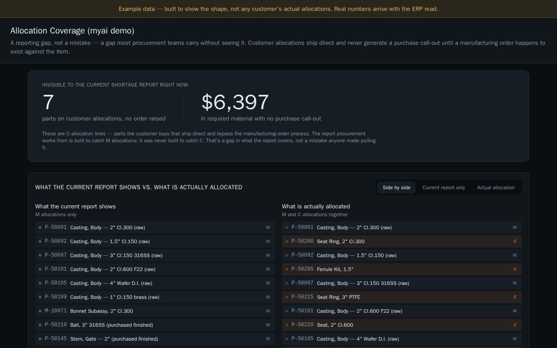Viewport: 557px width, 348px height.
Task: Click P-50097 in the actually allocated list
Action: (x=402, y=283)
